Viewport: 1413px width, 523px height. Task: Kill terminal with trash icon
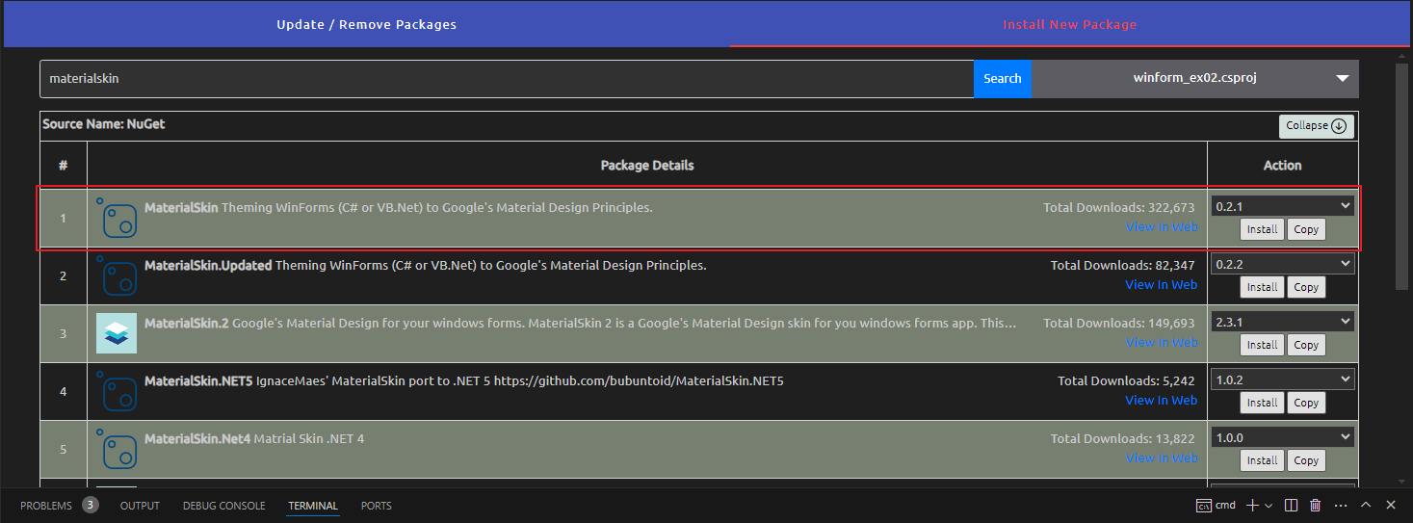(1315, 505)
